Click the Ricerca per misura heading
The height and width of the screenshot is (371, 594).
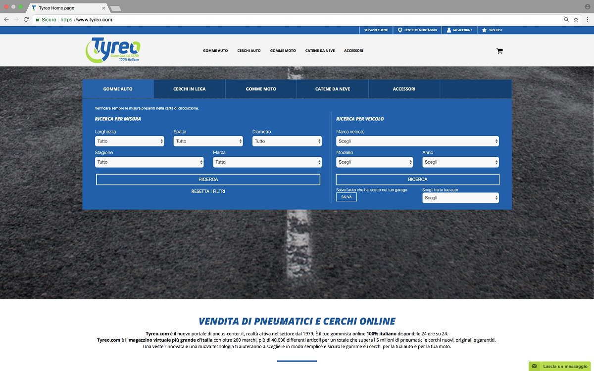click(x=118, y=119)
